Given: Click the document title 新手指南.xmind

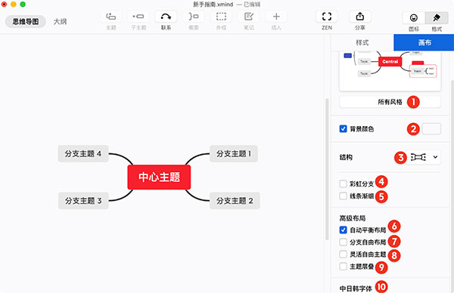Looking at the screenshot, I should pos(213,5).
